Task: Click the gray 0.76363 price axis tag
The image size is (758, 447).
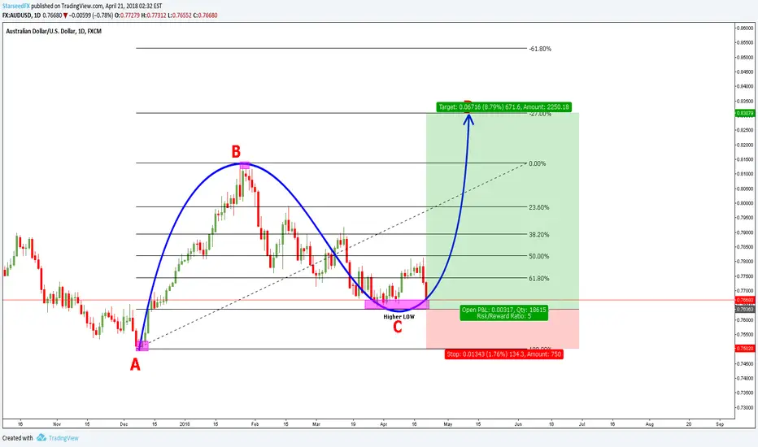Action: tap(744, 309)
